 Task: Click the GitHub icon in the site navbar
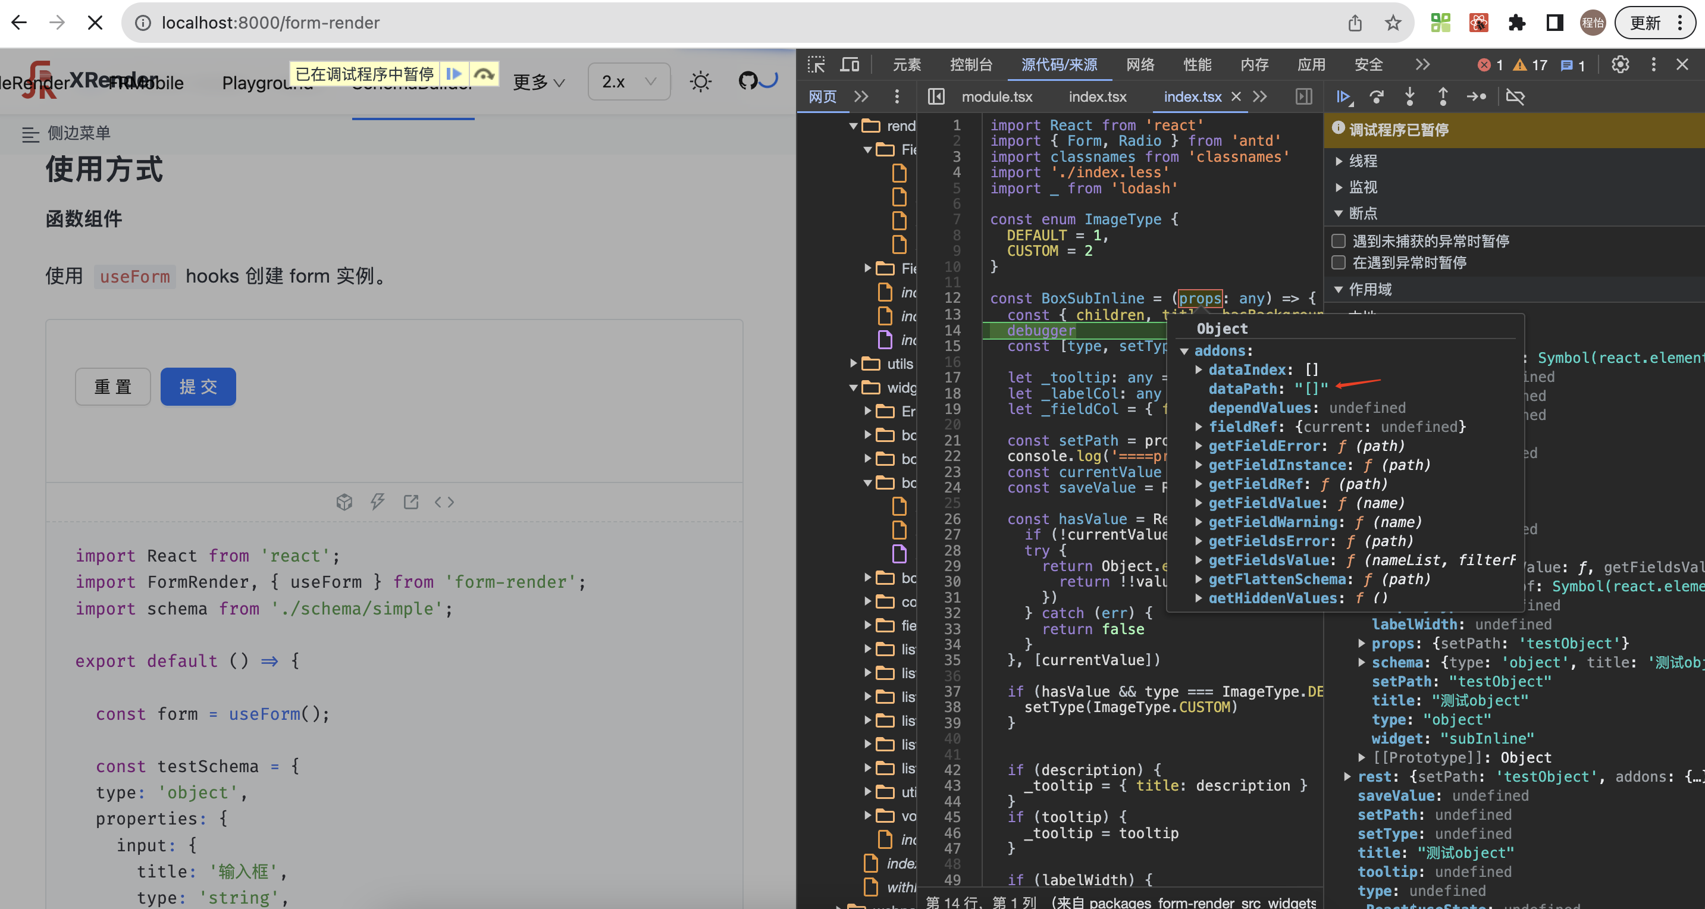(748, 81)
